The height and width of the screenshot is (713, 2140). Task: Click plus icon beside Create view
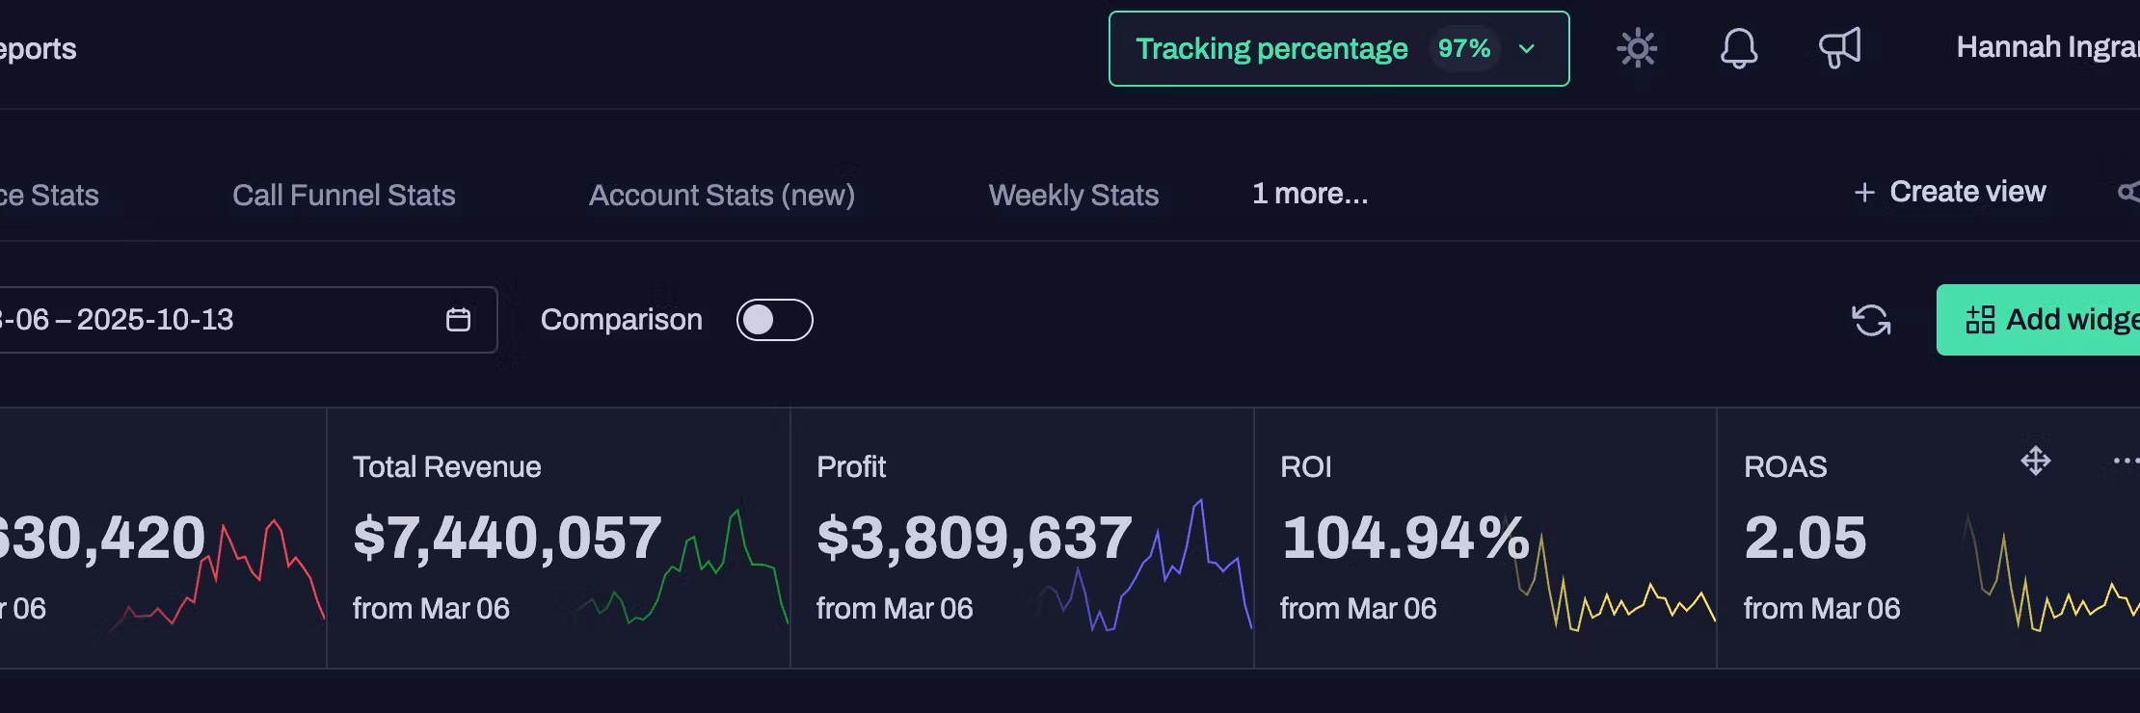coord(1864,193)
